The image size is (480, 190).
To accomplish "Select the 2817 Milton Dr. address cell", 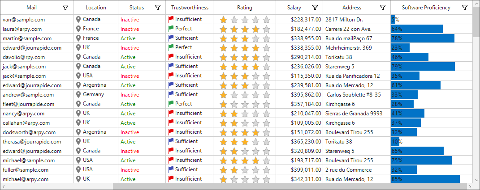I will (x=357, y=20).
